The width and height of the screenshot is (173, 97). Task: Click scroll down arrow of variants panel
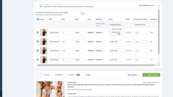[x=159, y=63]
